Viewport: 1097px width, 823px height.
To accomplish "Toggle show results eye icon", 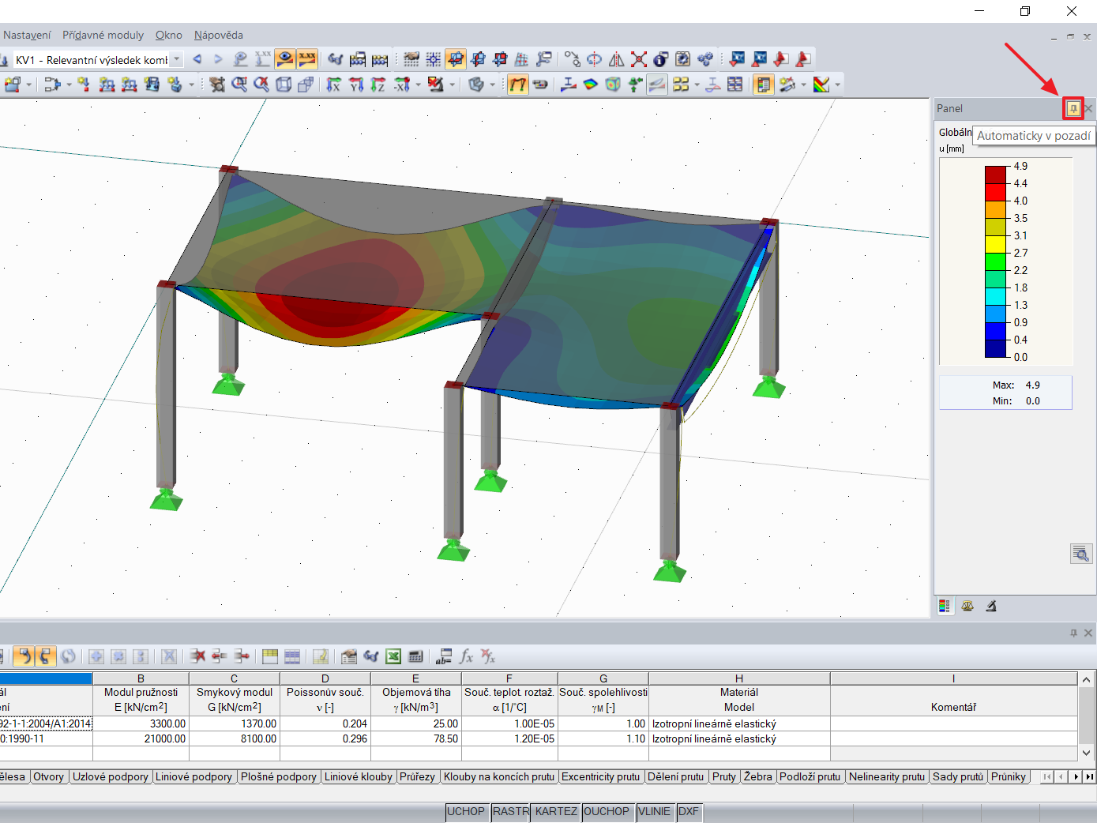I will point(285,59).
